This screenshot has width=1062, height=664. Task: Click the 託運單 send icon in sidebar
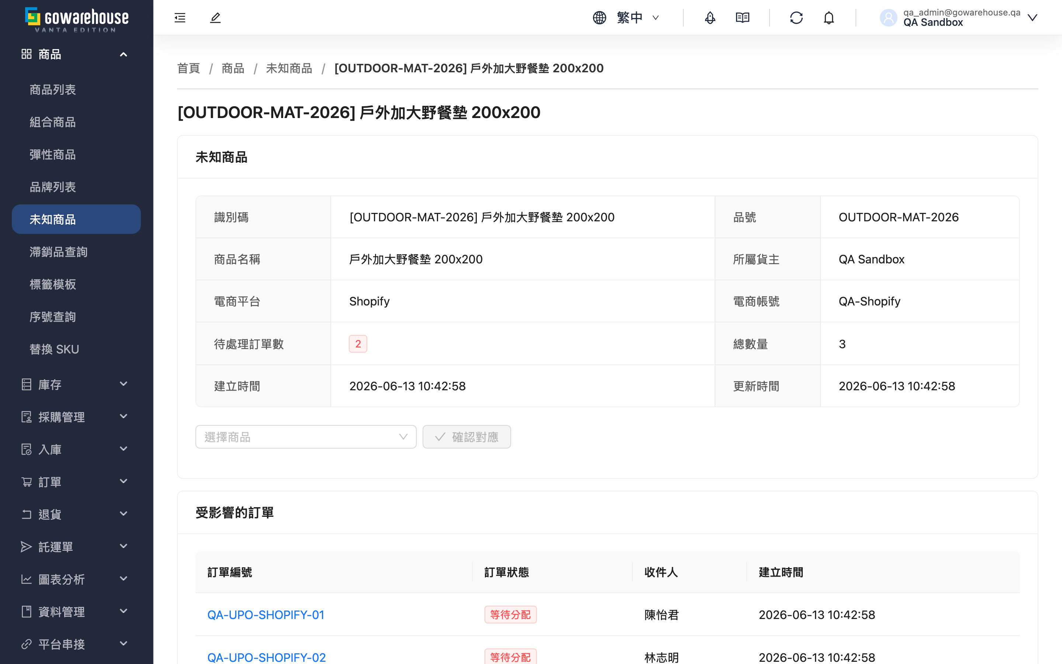(x=26, y=547)
